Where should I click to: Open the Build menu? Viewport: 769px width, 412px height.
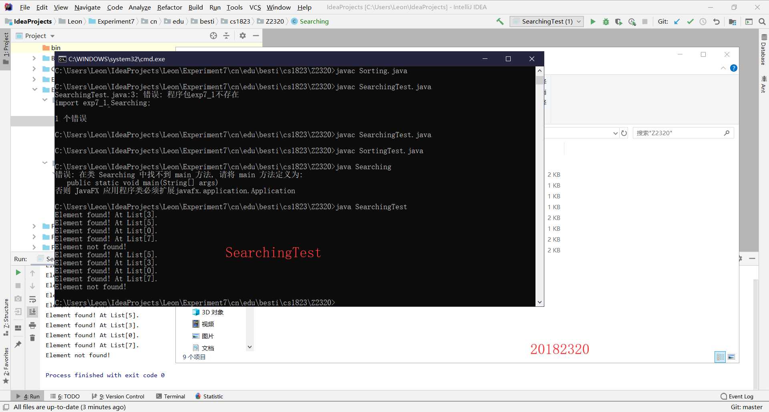pos(195,7)
